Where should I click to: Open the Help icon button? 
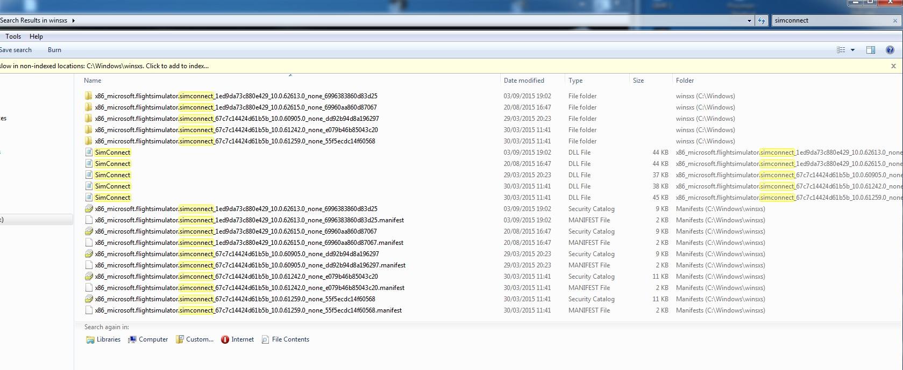tap(890, 50)
